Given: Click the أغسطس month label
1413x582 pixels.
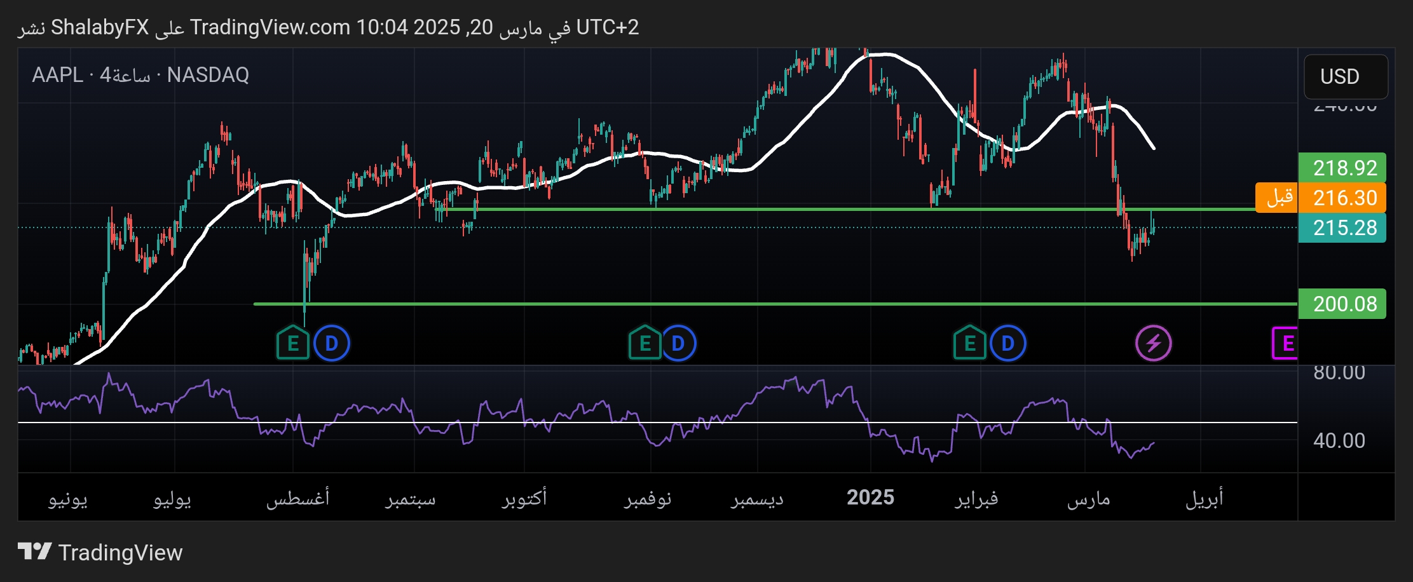Looking at the screenshot, I should point(297,497).
